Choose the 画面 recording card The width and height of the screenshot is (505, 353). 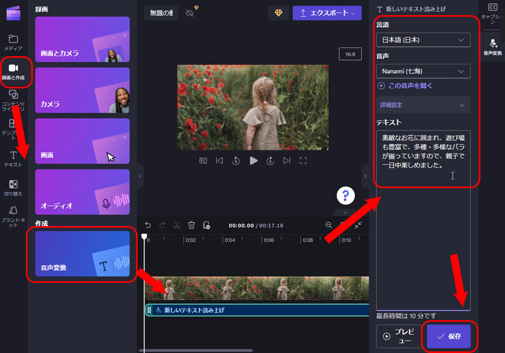click(83, 141)
